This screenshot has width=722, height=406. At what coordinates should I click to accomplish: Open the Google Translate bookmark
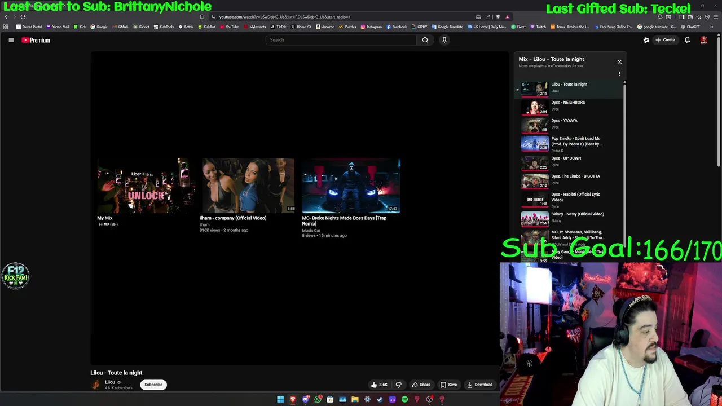447,27
